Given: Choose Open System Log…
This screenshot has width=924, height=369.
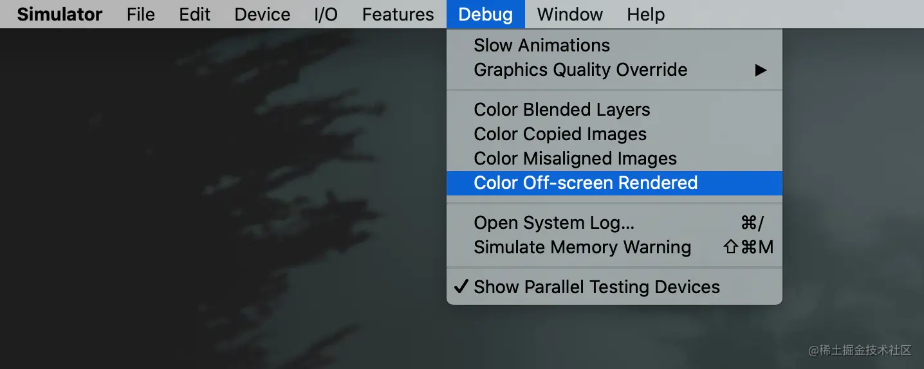Looking at the screenshot, I should click(614, 222).
